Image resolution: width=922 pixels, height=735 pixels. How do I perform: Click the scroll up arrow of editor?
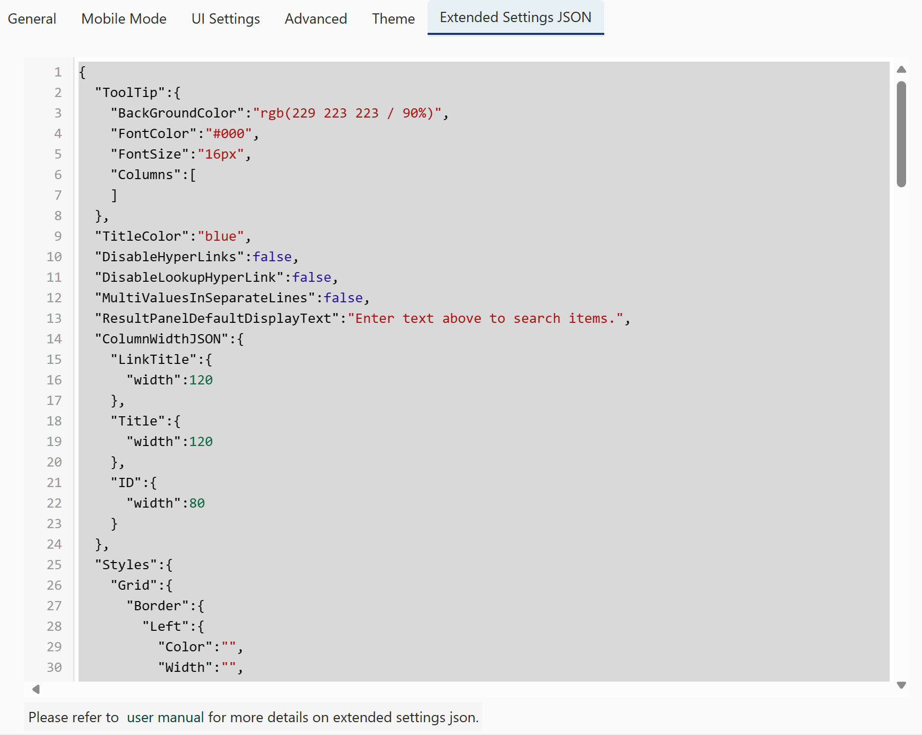click(901, 69)
